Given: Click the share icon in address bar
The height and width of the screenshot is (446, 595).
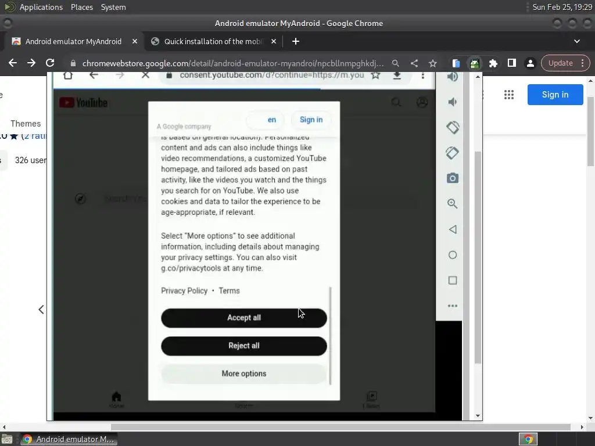Looking at the screenshot, I should [x=414, y=63].
